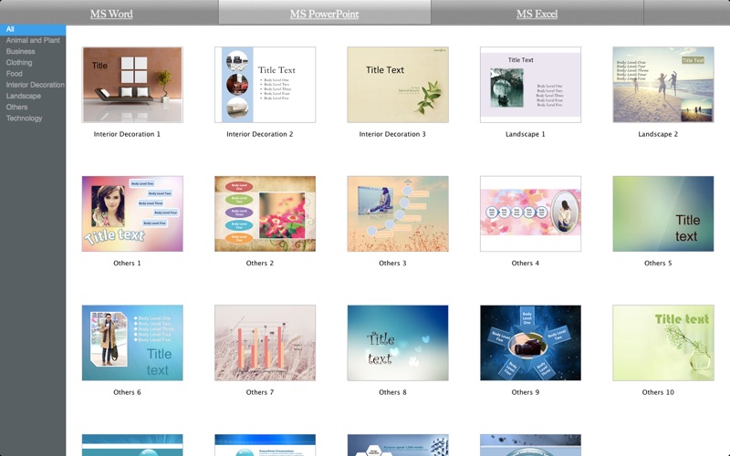Open the Landscape category
The width and height of the screenshot is (730, 456).
(24, 97)
